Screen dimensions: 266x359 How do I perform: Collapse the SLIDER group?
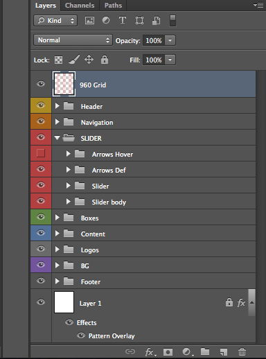pyautogui.click(x=57, y=138)
